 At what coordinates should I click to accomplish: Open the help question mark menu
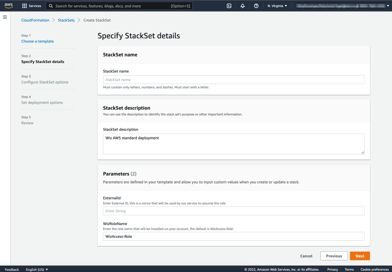256,6
